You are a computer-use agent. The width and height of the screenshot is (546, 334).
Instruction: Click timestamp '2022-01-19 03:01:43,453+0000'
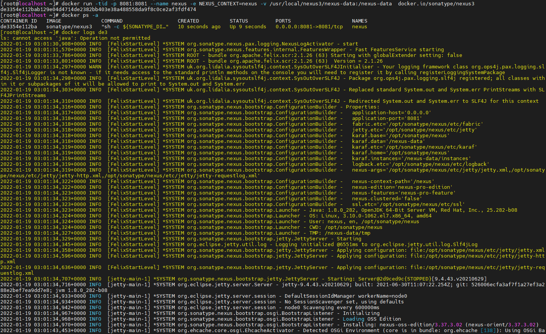43,330
